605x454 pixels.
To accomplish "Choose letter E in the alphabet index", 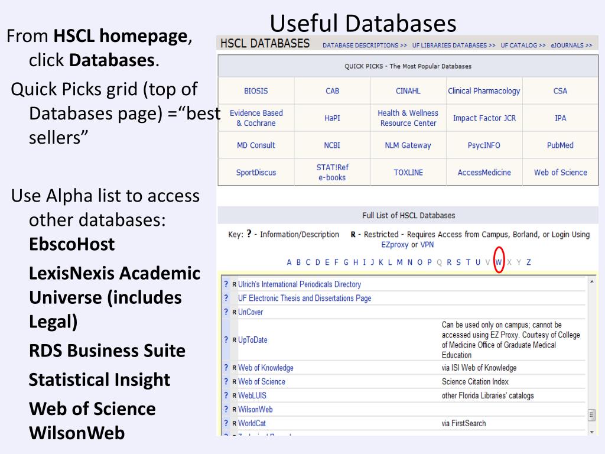I will pyautogui.click(x=327, y=262).
